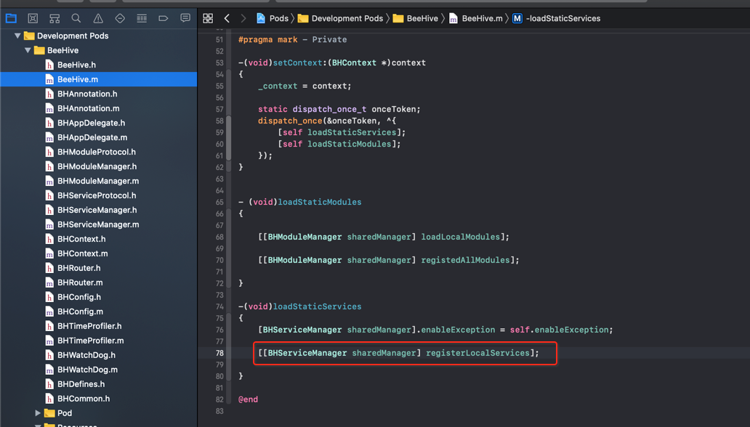750x427 pixels.
Task: Open the Find navigator magnifier icon
Action: click(x=76, y=19)
